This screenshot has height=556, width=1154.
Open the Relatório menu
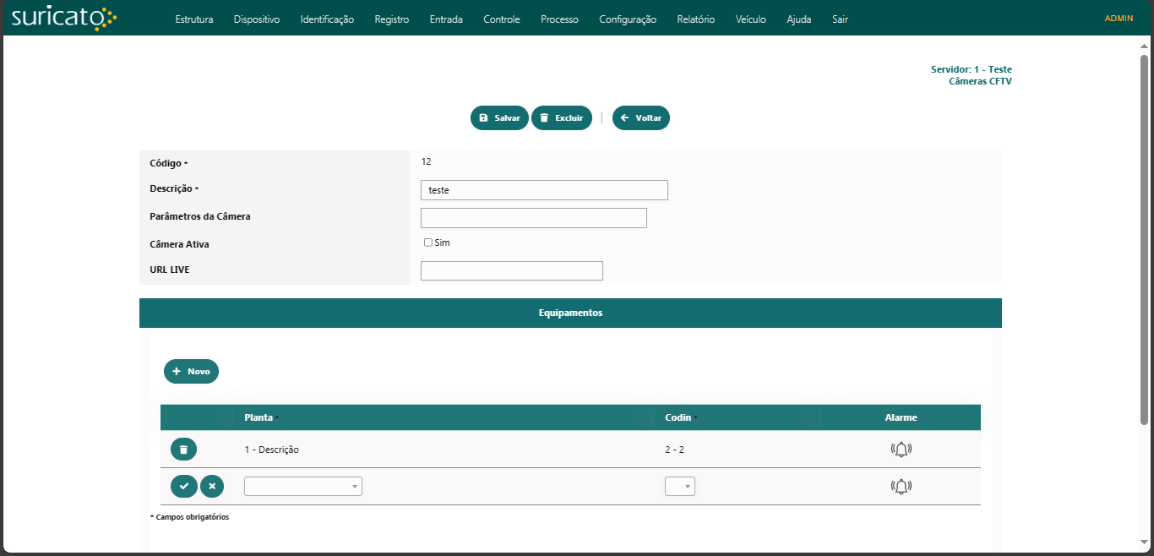(695, 19)
